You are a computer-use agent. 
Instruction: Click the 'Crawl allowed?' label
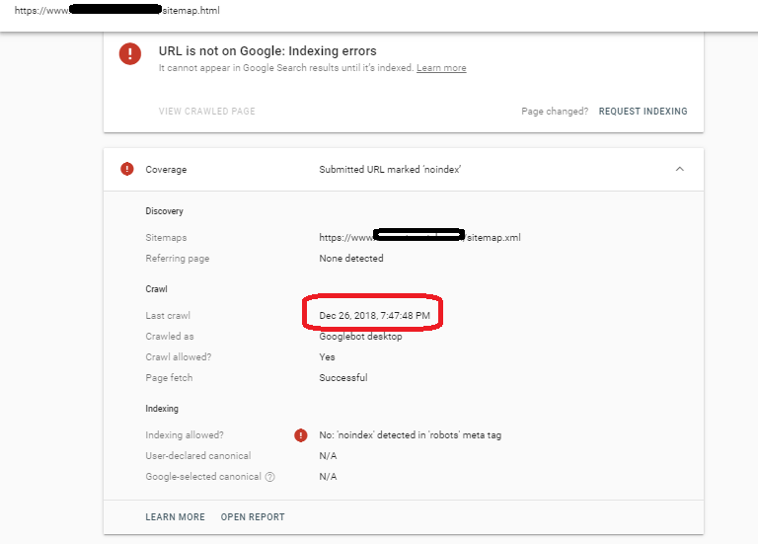pyautogui.click(x=179, y=356)
